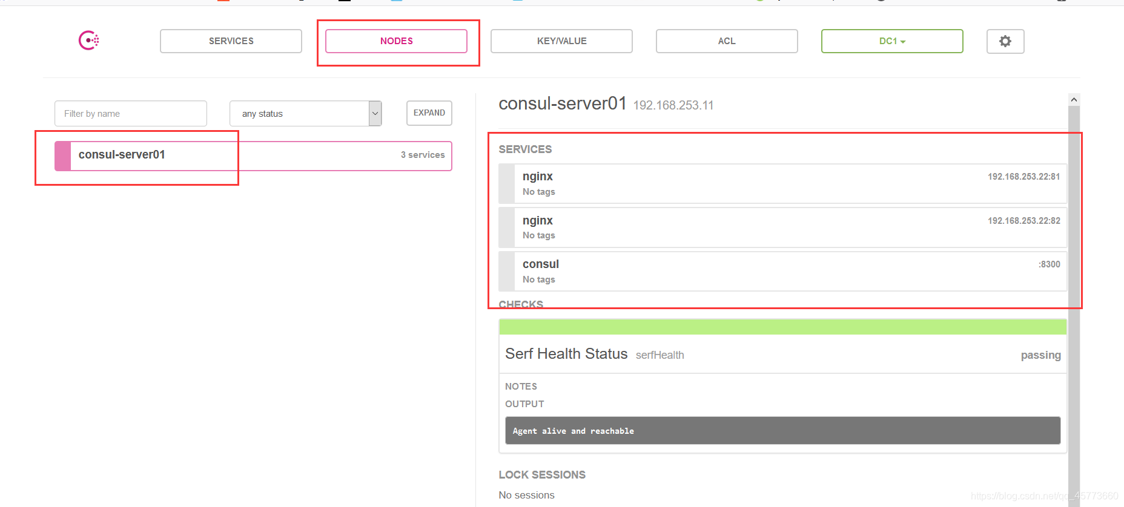Click the LOCK SESSIONS heading

pyautogui.click(x=542, y=475)
